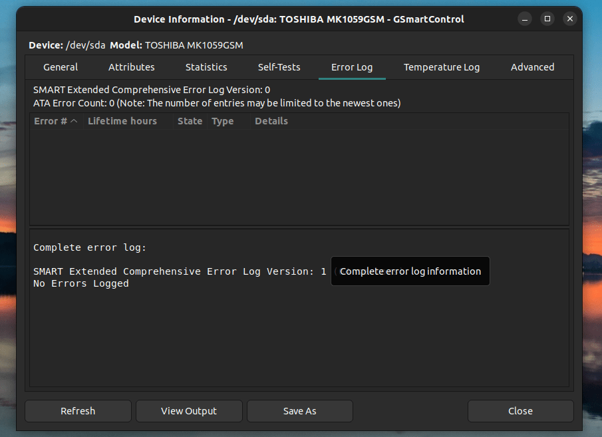This screenshot has height=437, width=602.
Task: Select the Statistics tab
Action: pos(206,67)
